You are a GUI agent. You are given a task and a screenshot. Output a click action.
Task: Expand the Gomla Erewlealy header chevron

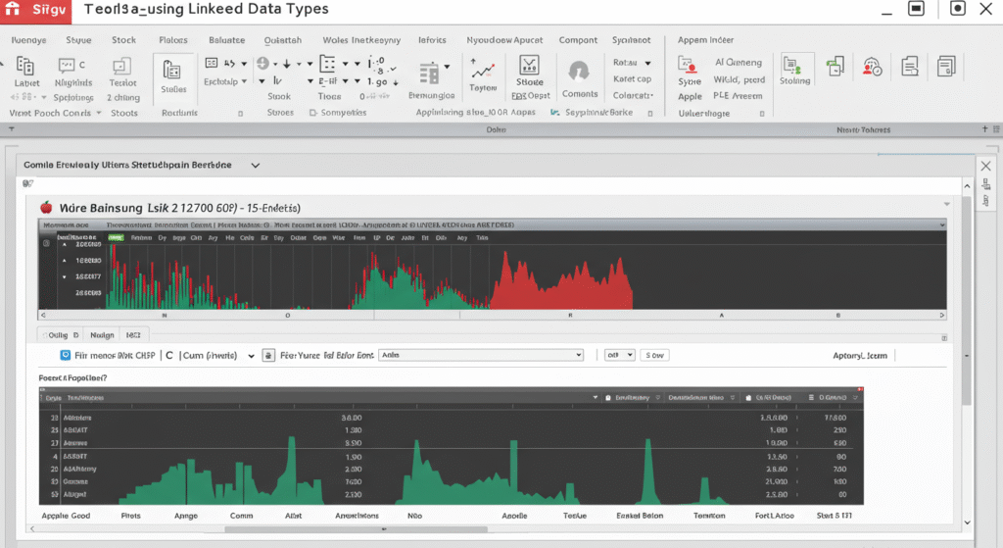click(x=256, y=167)
